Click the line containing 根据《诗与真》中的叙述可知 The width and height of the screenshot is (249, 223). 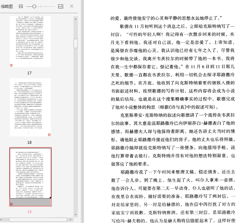click(165, 107)
